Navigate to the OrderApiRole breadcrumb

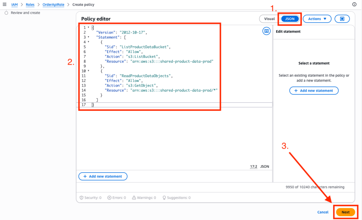[x=53, y=5]
